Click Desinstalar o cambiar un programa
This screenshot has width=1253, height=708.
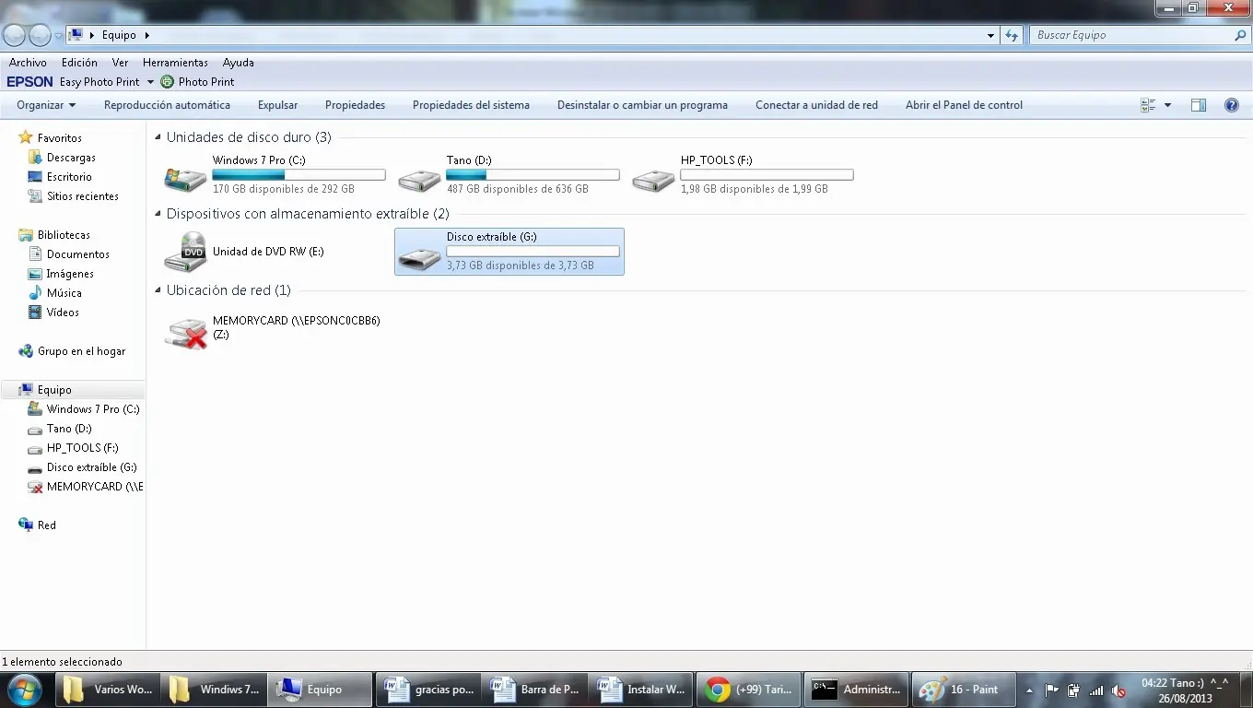pos(642,105)
